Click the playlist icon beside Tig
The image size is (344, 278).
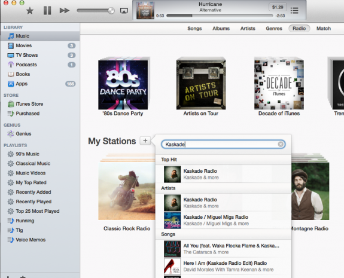(x=11, y=230)
